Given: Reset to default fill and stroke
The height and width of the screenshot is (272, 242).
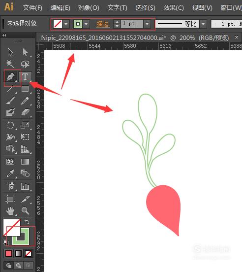Looking at the screenshot, I should tap(5, 242).
